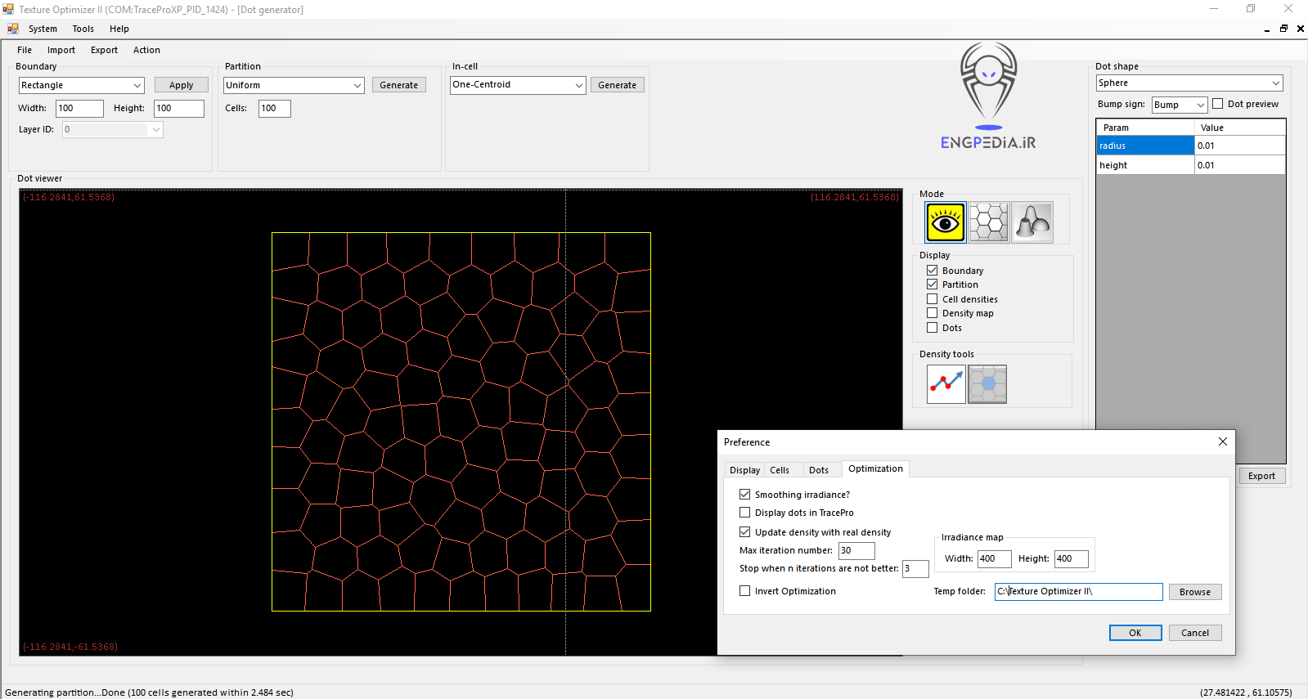Image resolution: width=1308 pixels, height=699 pixels.
Task: Select the hexagon cell mode icon
Action: tap(988, 222)
